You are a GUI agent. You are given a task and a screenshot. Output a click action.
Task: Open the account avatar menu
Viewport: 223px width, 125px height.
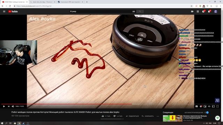(x=216, y=11)
